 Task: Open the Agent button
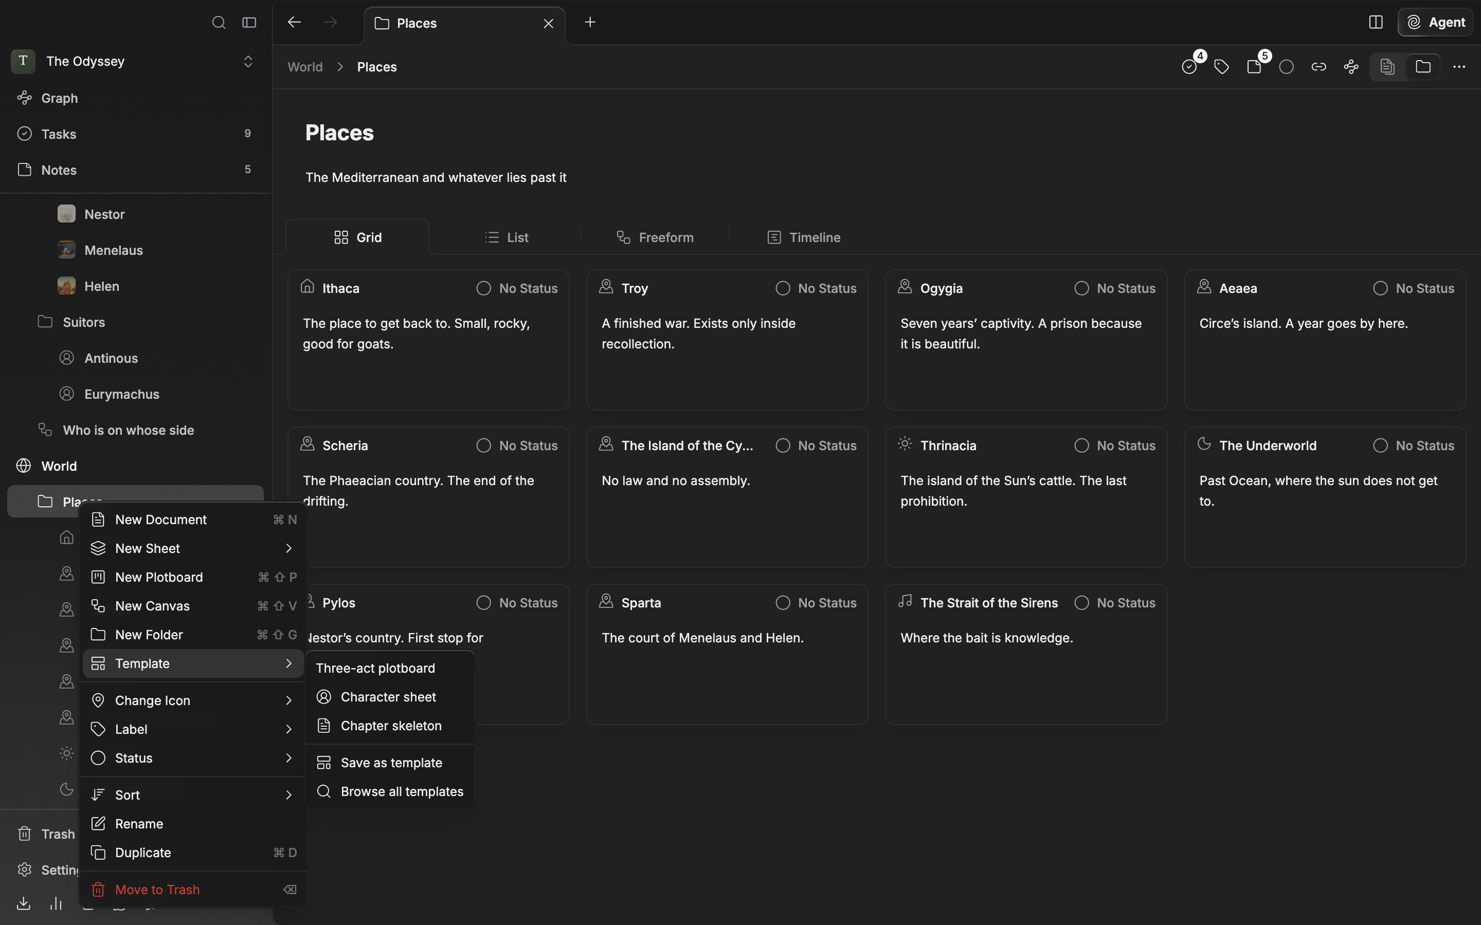[1436, 23]
